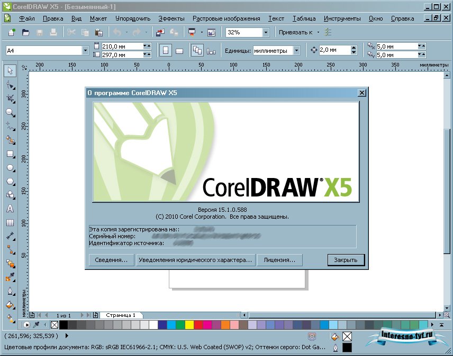
Task: Click the Закрыть button
Action: [346, 260]
